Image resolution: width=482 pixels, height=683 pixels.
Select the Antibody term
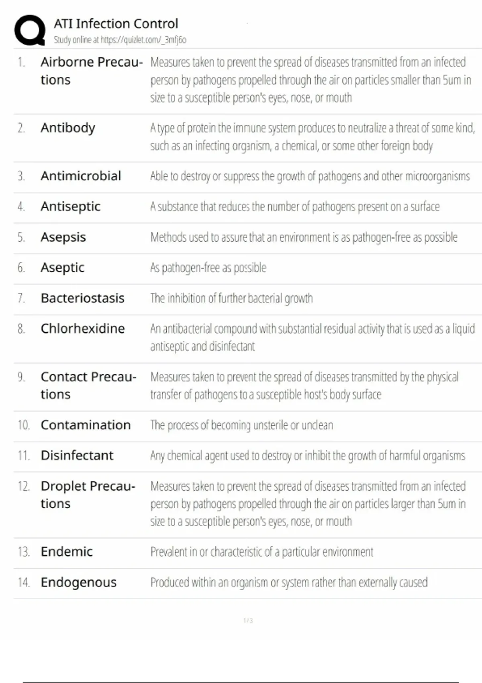point(68,128)
